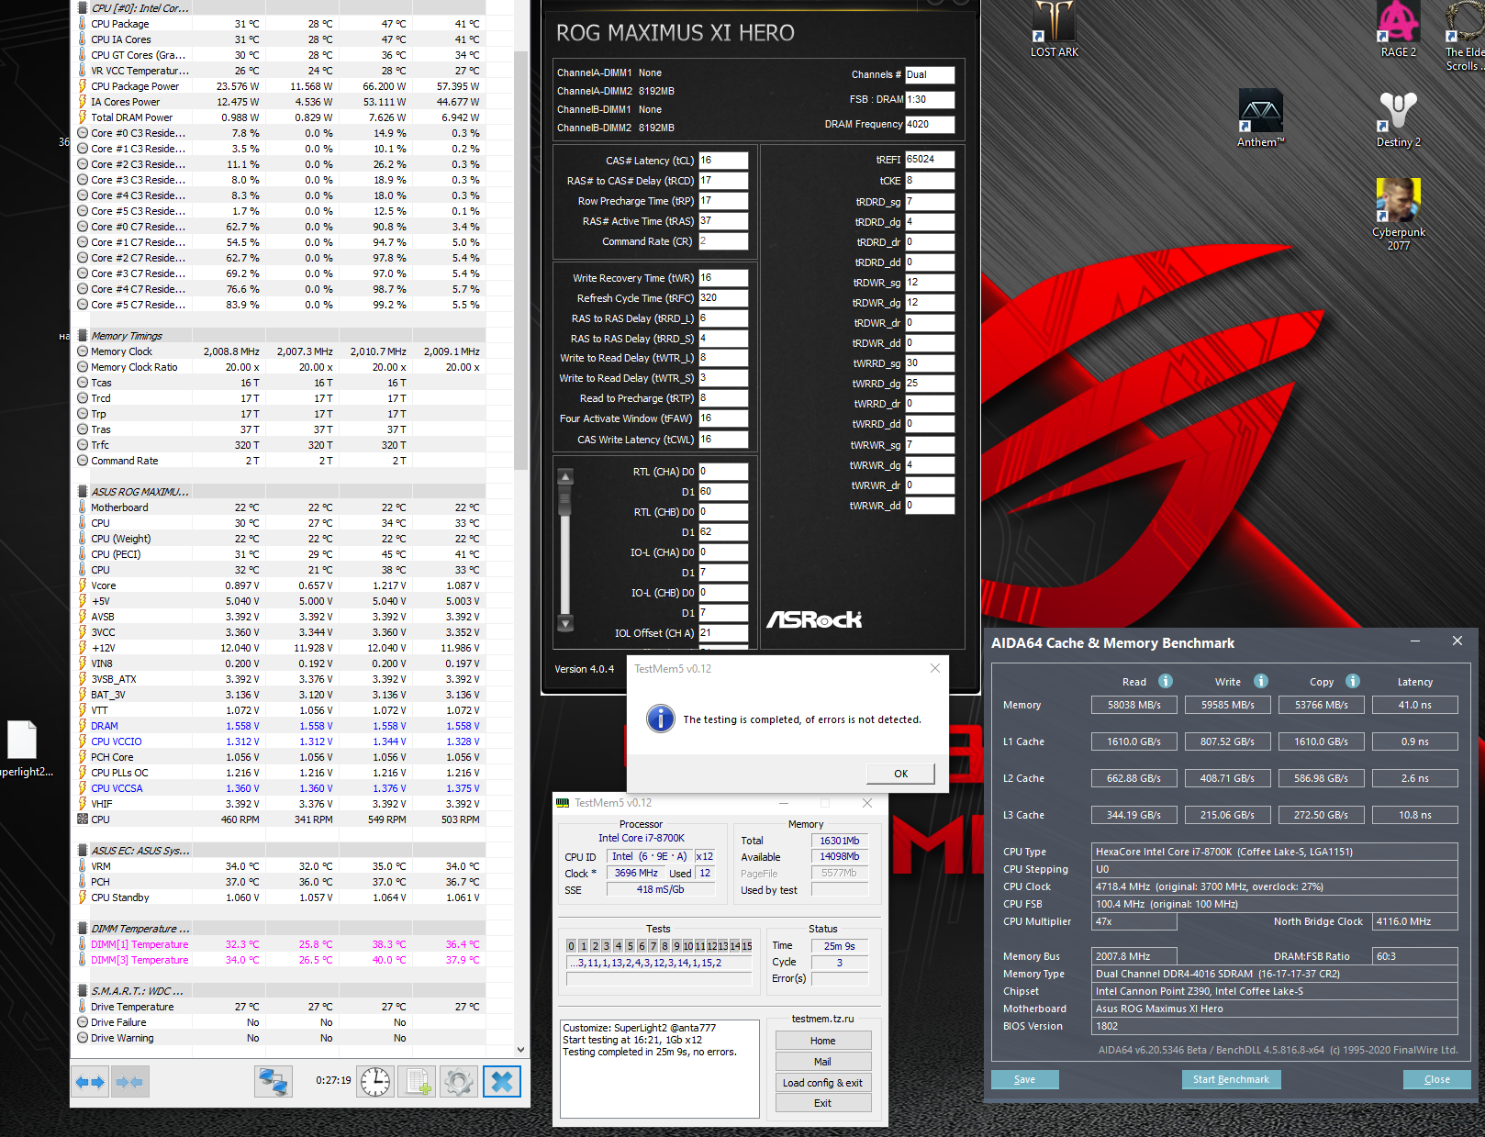
Task: Click Start Benchmark in AIDA64
Action: [x=1231, y=1079]
